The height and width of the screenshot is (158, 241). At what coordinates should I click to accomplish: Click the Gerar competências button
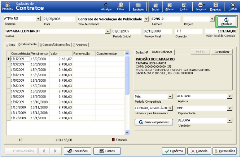point(154,122)
